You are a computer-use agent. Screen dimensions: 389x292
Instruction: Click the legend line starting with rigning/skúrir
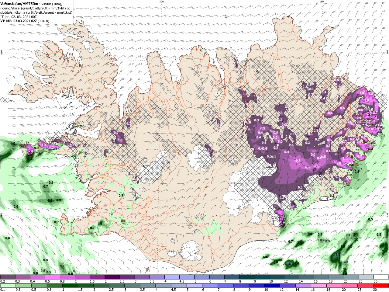[35, 8]
